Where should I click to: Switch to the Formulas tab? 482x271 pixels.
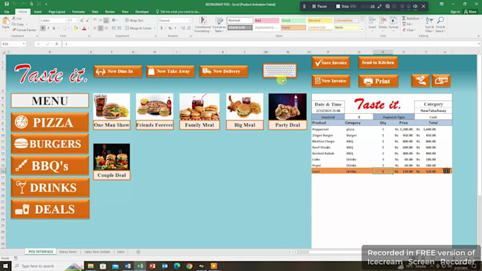[79, 11]
